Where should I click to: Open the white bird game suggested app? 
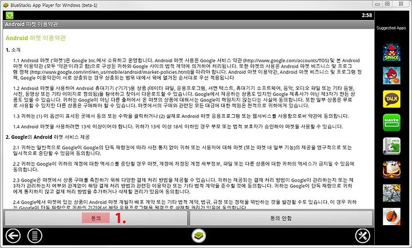point(391,170)
